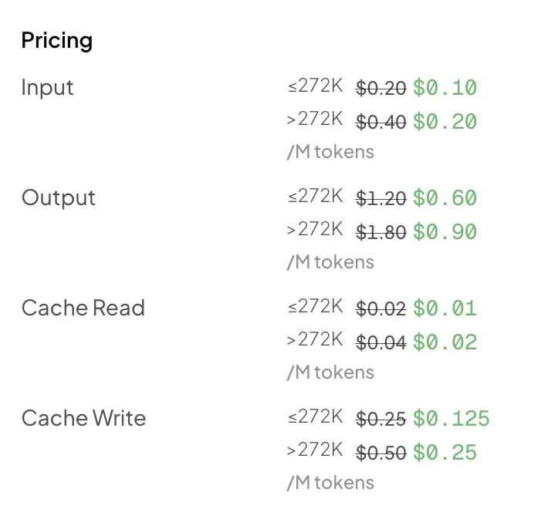Click the green $0.01 cache read price
Viewport: 548px width, 526px height.
[x=445, y=309]
